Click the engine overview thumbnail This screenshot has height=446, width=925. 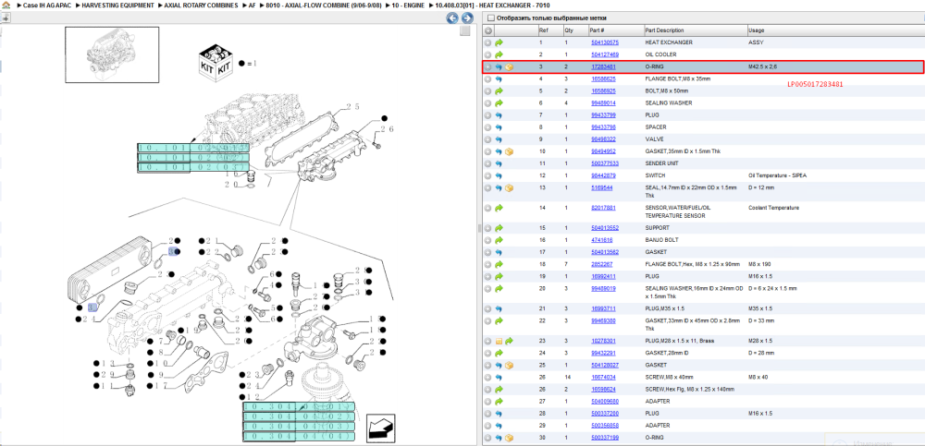coord(112,54)
